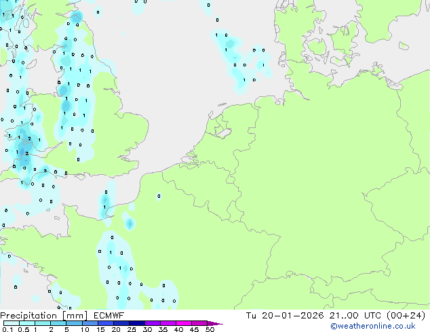
Task: Click the over-50 mm legend arrow tip
Action: coord(215,323)
